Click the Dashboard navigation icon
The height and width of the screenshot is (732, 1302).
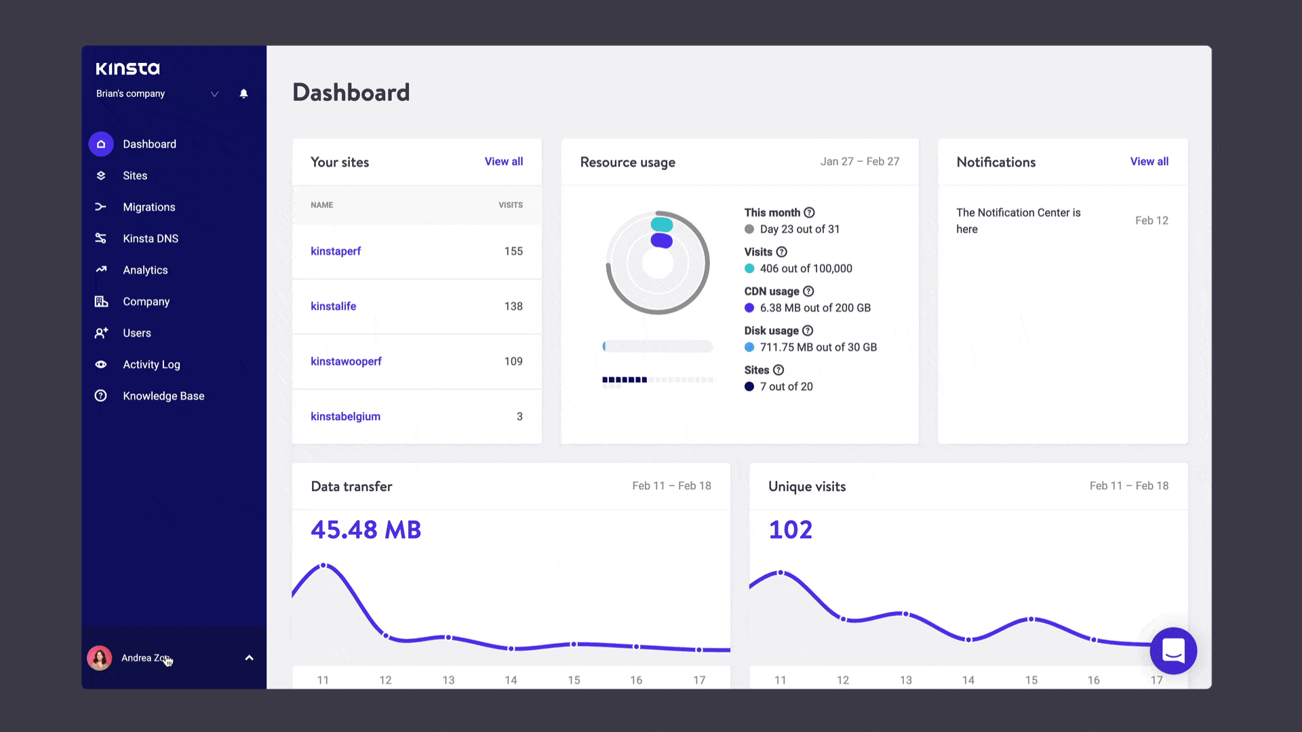tap(101, 143)
